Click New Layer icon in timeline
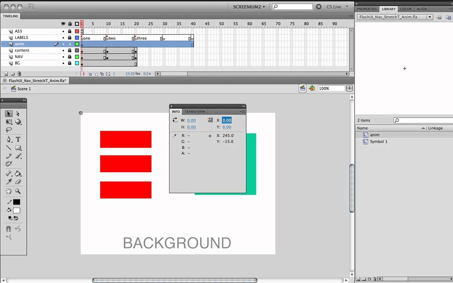 click(6, 74)
